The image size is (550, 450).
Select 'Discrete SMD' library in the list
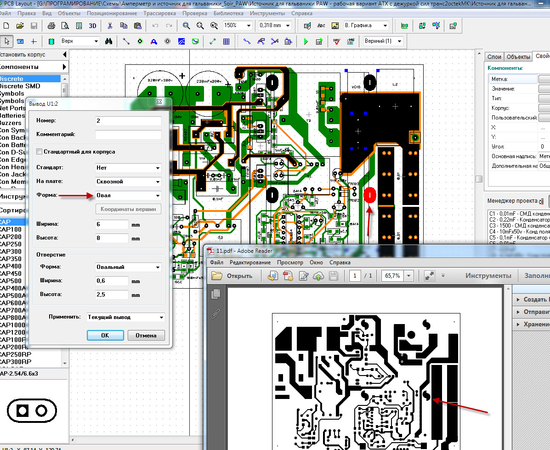click(20, 86)
